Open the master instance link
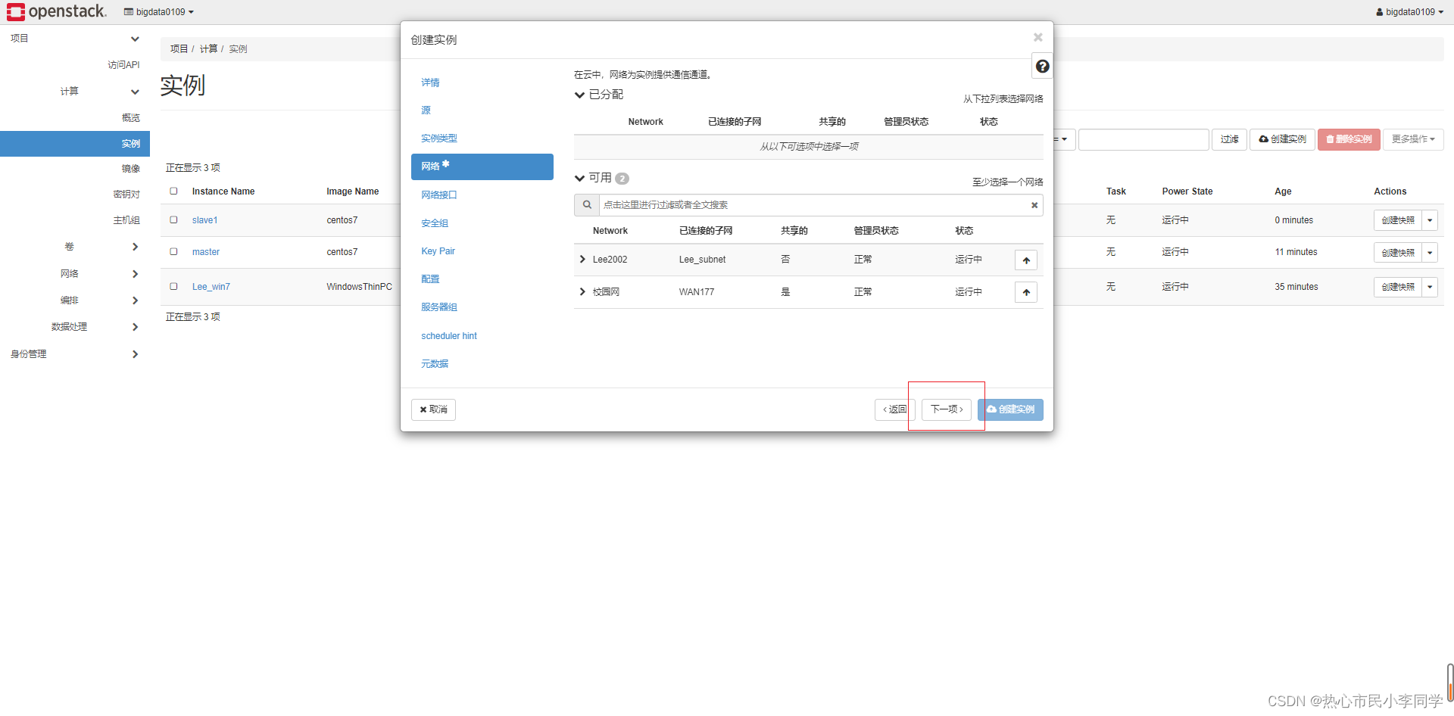This screenshot has width=1454, height=716. point(205,252)
